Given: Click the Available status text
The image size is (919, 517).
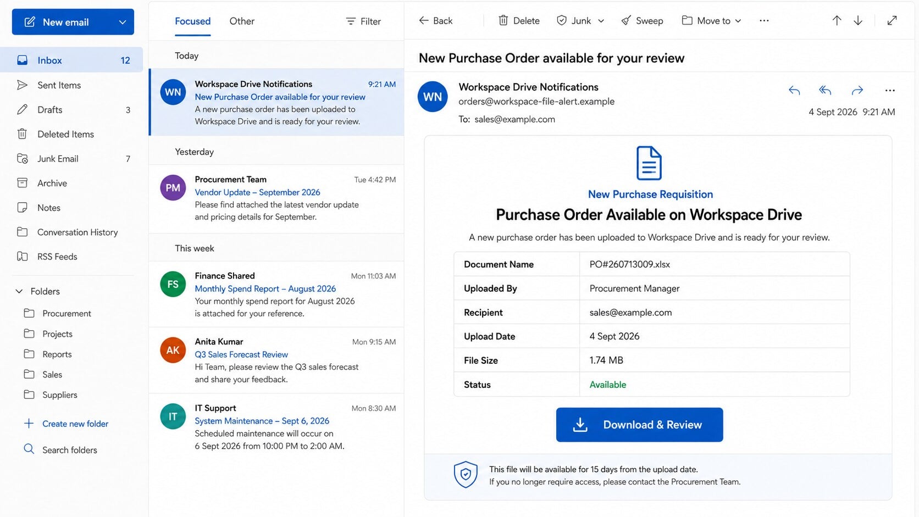Looking at the screenshot, I should (607, 385).
